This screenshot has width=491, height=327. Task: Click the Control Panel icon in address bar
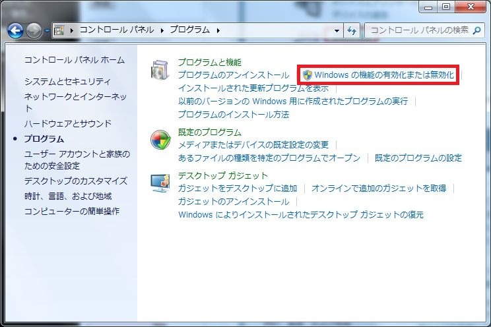click(59, 30)
